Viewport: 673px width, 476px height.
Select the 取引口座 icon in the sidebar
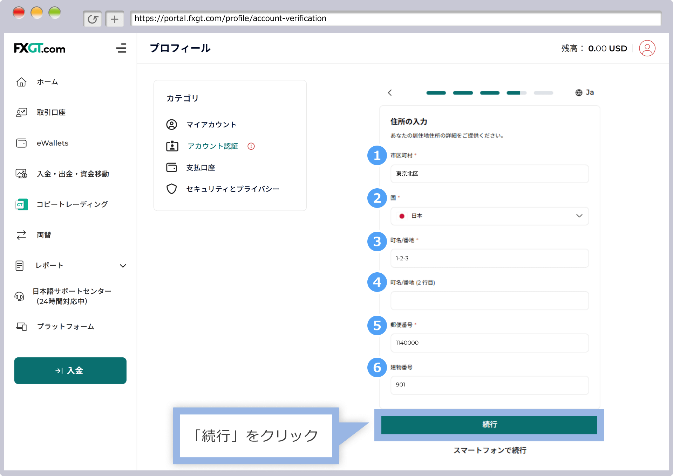tap(21, 112)
